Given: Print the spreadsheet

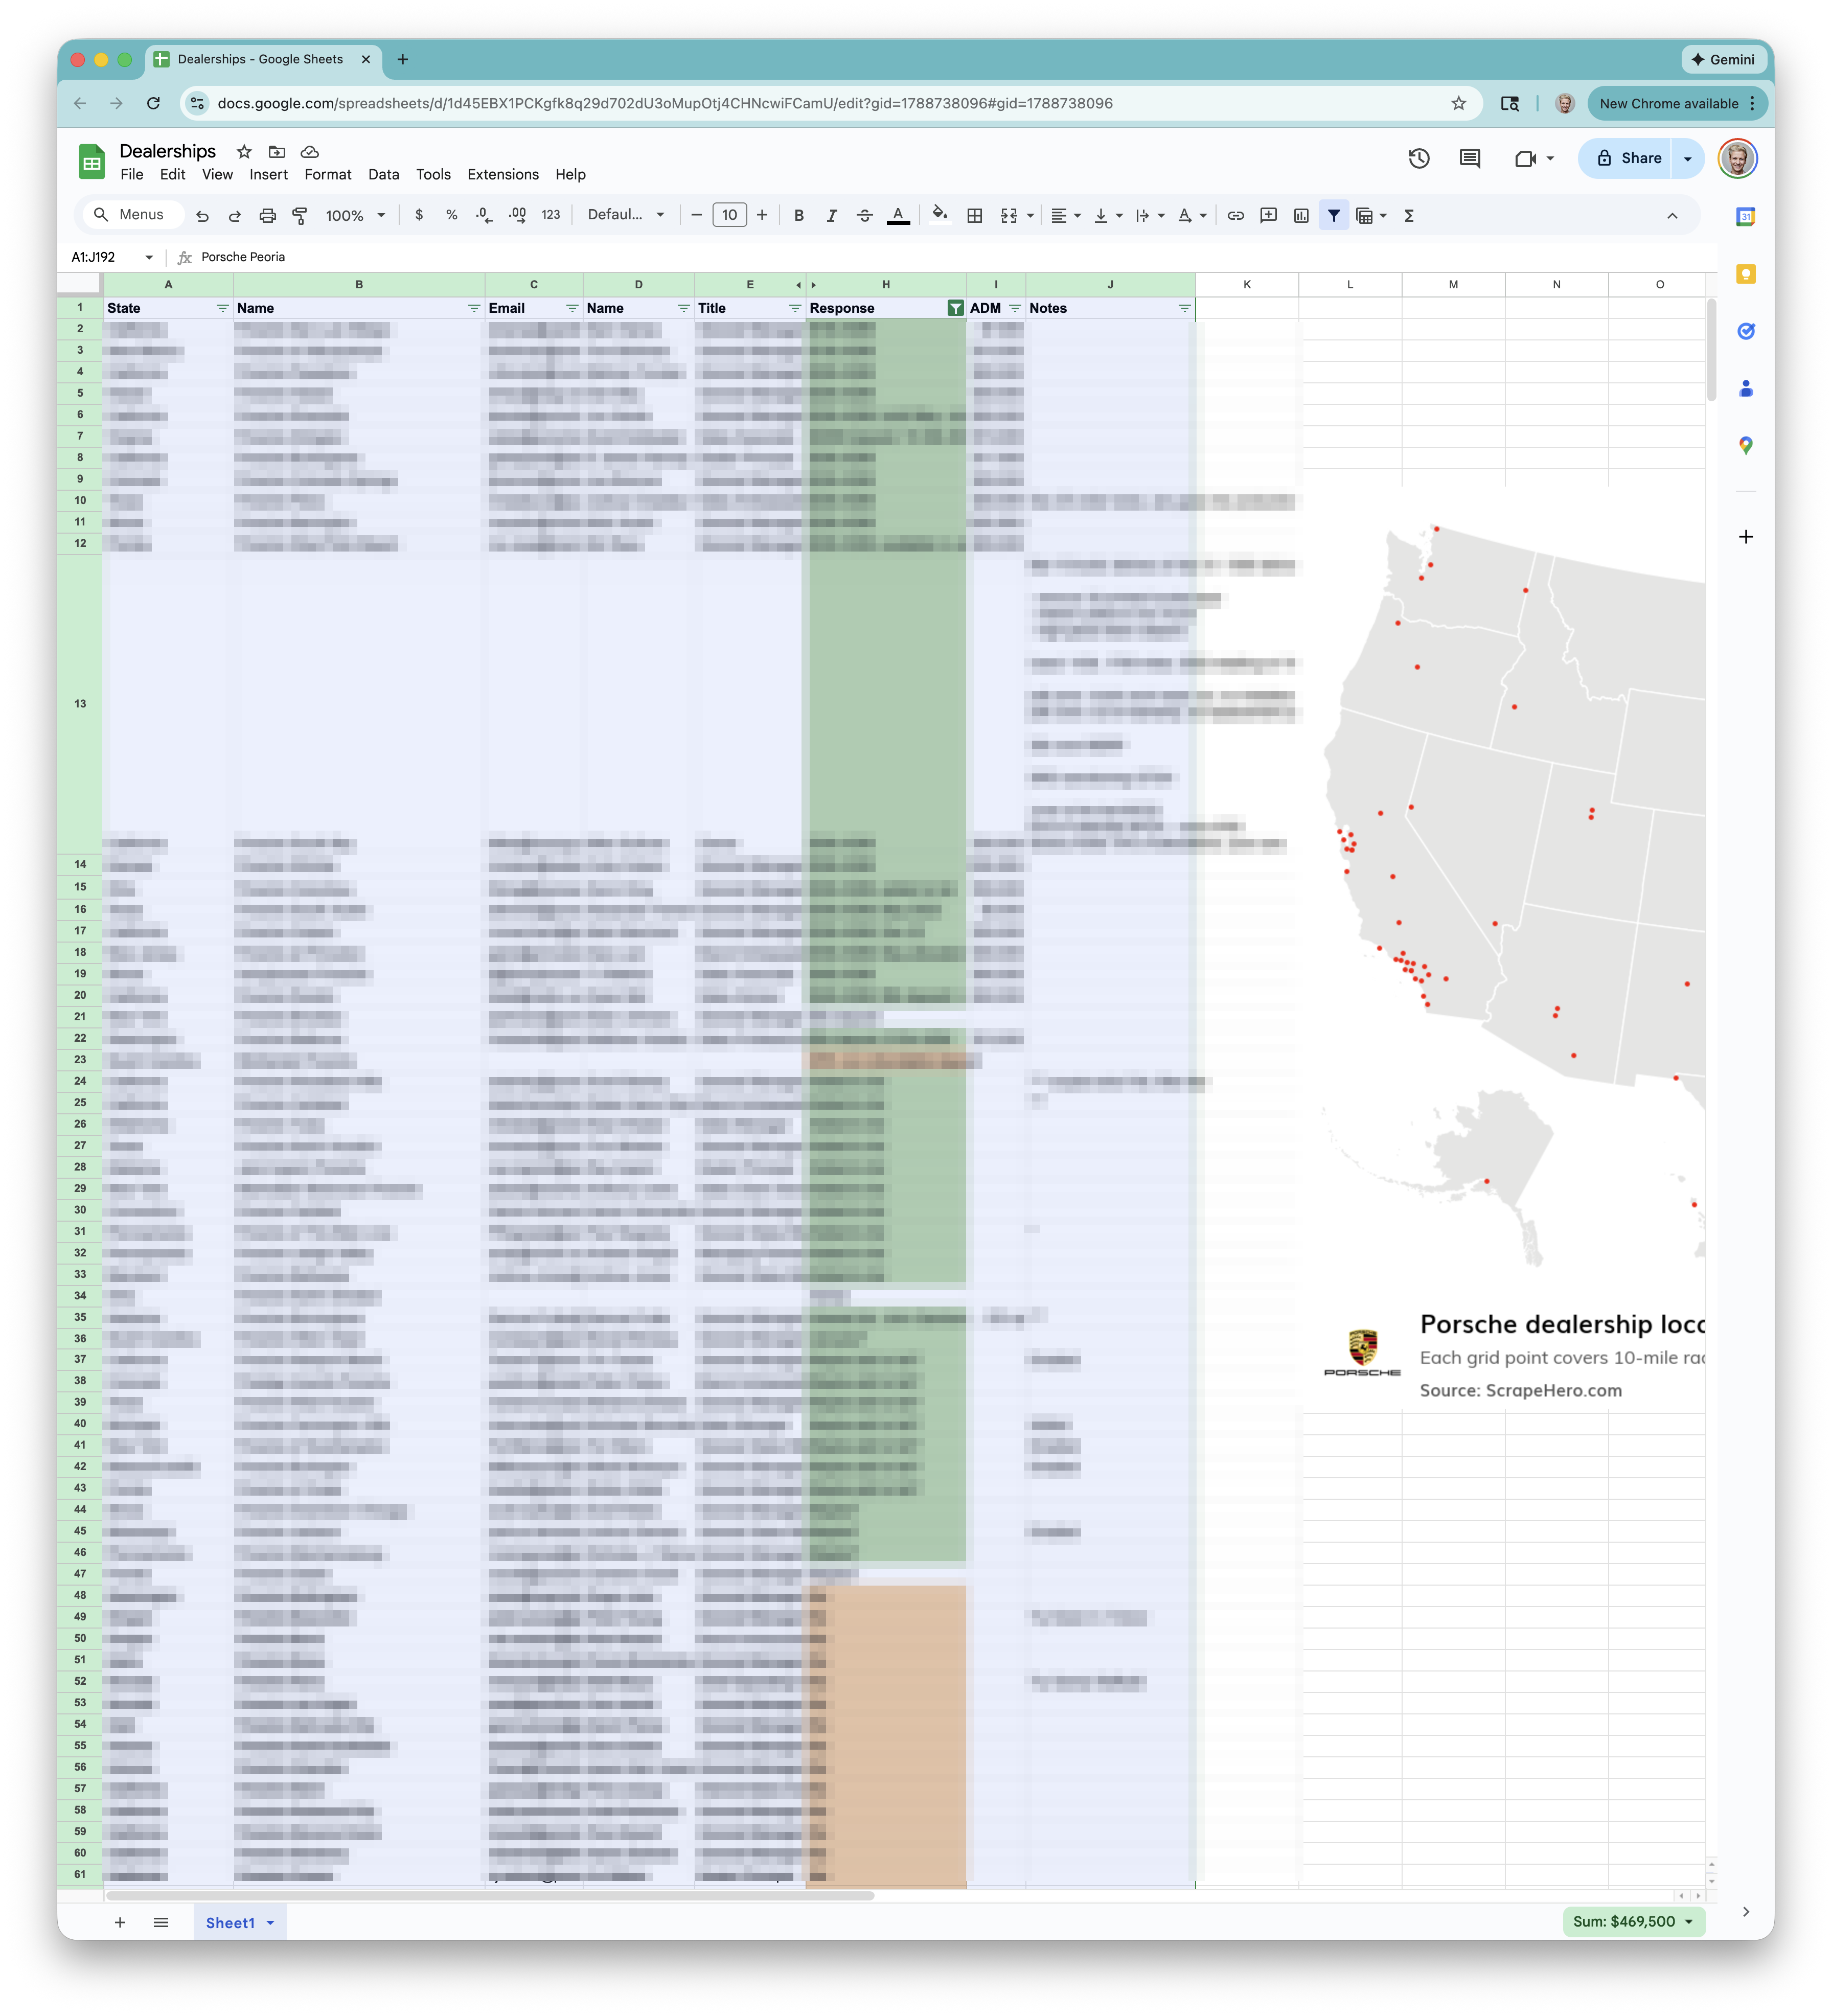Looking at the screenshot, I should click(267, 215).
